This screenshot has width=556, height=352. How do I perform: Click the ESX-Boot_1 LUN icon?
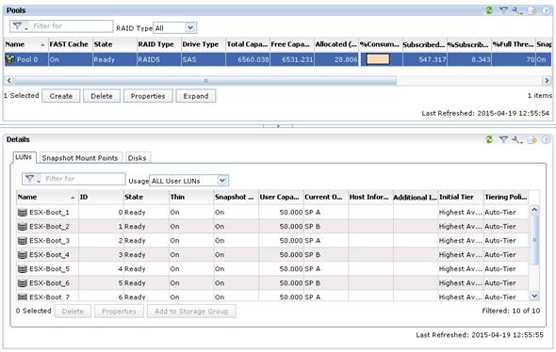[x=23, y=212]
